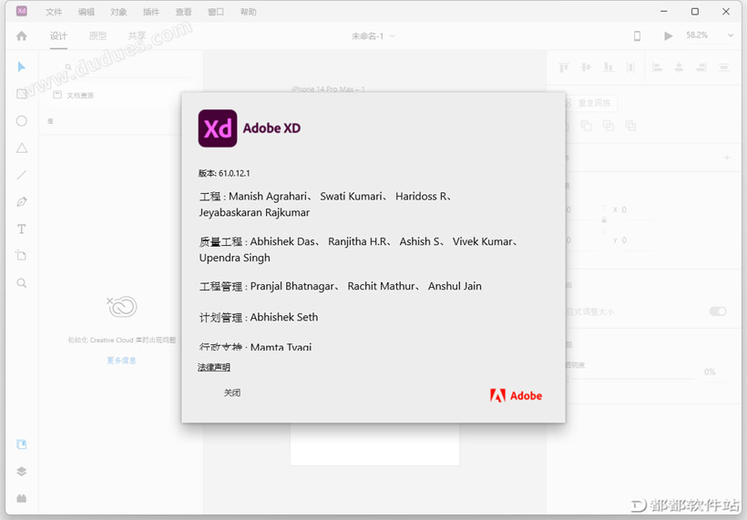Click the XD app icon in title bar
Image resolution: width=747 pixels, height=520 pixels.
pyautogui.click(x=22, y=12)
